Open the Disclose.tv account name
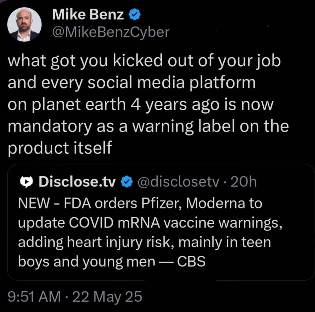Screen dimensions: 315x312 click(77, 182)
